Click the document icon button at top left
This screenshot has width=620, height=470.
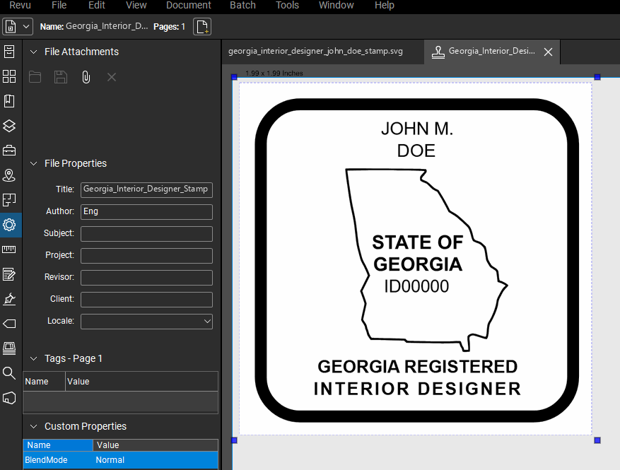pyautogui.click(x=11, y=27)
